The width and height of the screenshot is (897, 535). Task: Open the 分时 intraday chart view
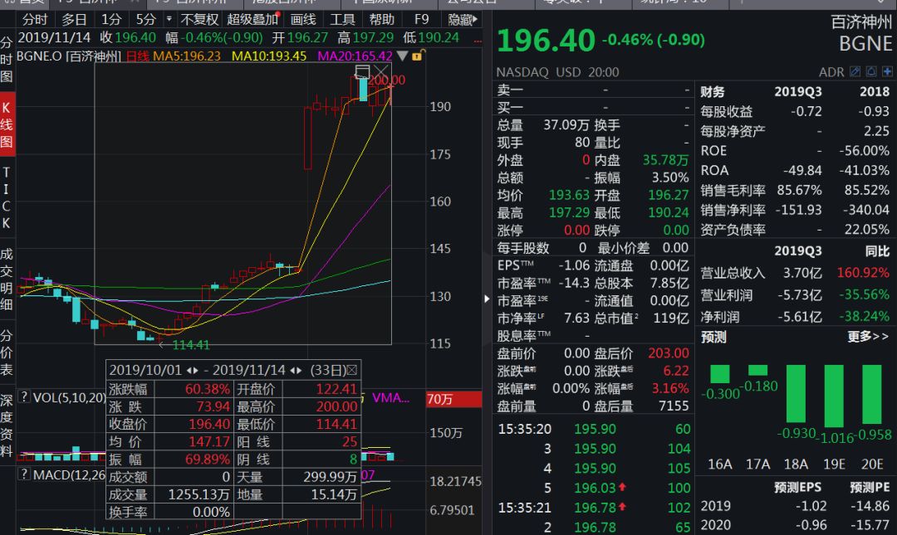[x=34, y=19]
